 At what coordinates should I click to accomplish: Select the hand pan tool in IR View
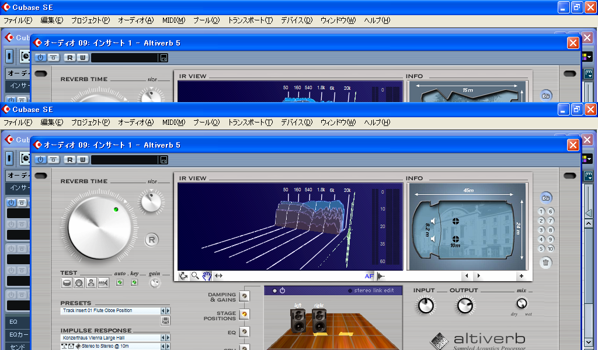(207, 276)
